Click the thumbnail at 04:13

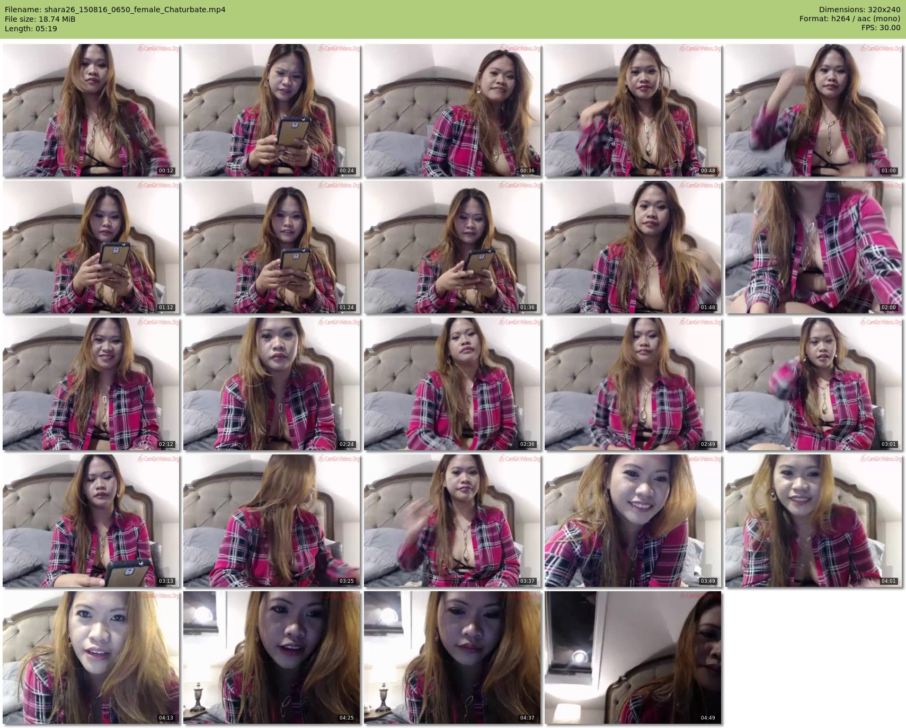pos(91,657)
